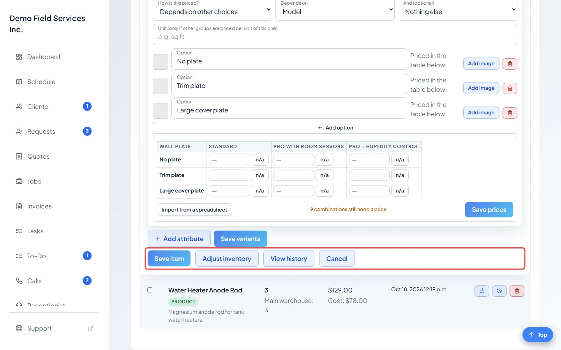The height and width of the screenshot is (350, 561).
Task: Click the To-Do checklist icon
Action: coord(19,256)
